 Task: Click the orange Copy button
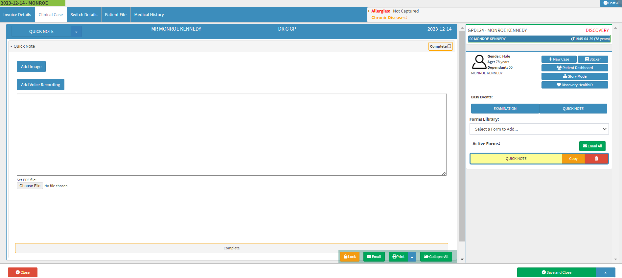pos(573,159)
